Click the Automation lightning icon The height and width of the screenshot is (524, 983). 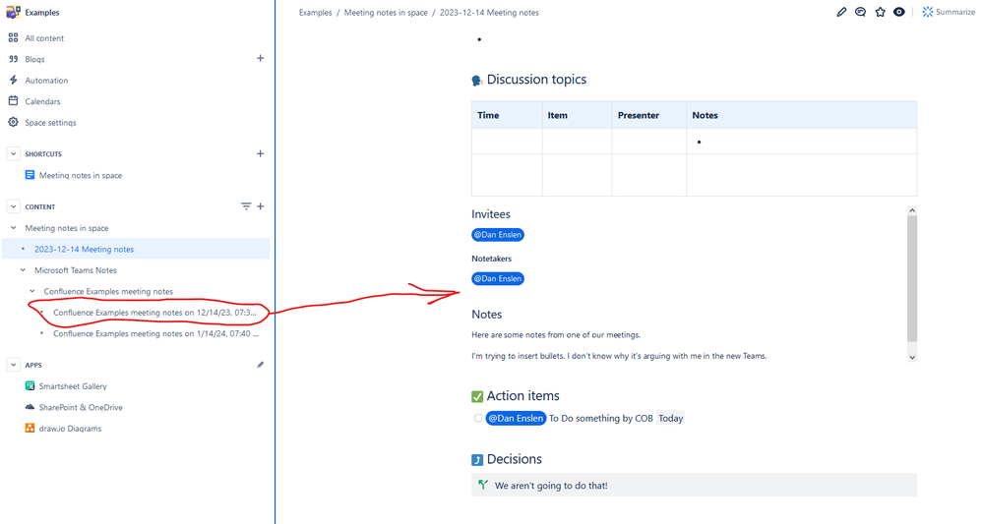[x=13, y=80]
